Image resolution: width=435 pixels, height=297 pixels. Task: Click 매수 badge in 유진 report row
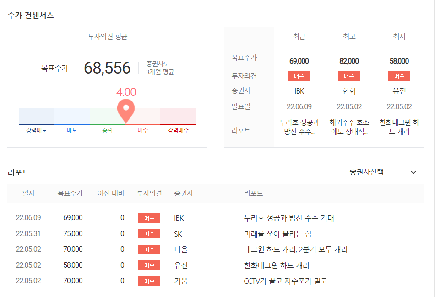click(149, 265)
